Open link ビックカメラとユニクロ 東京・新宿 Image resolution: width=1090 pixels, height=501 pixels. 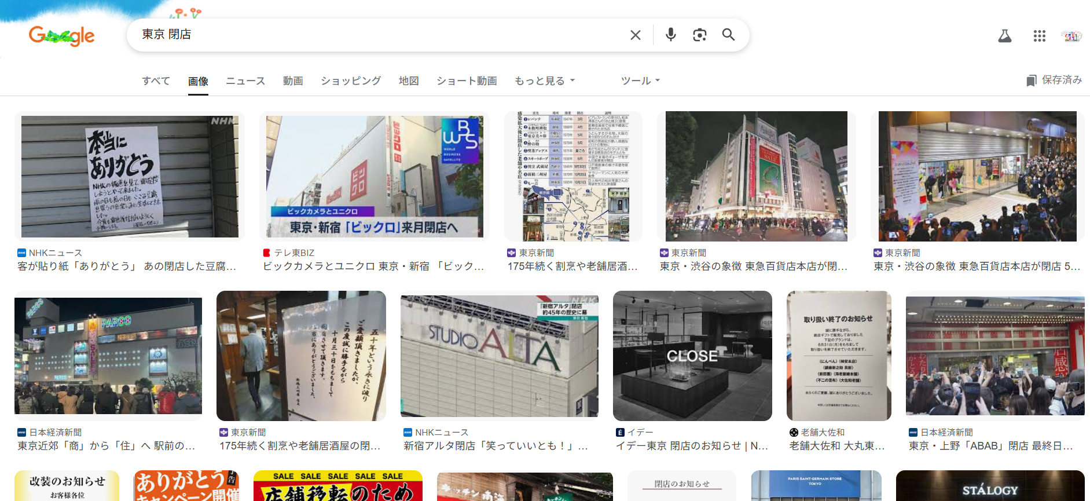click(373, 266)
